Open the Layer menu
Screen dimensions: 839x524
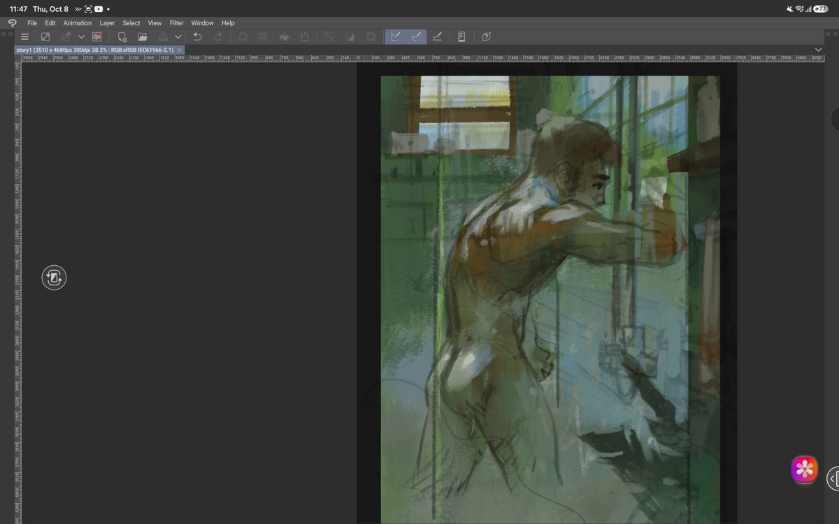point(107,23)
